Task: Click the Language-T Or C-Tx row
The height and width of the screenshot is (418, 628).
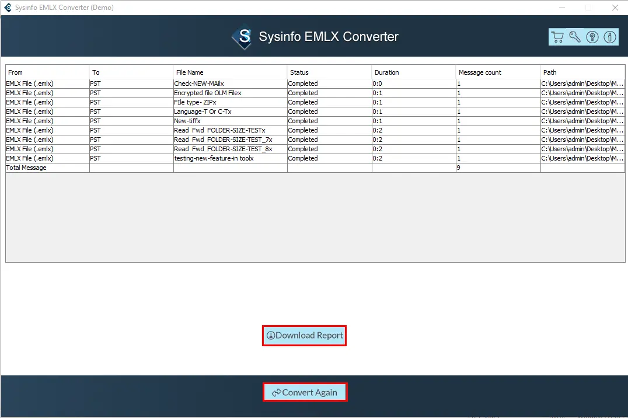Action: 203,112
